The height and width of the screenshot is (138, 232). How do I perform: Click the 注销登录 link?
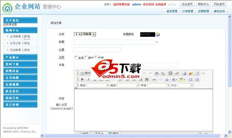(x=161, y=4)
